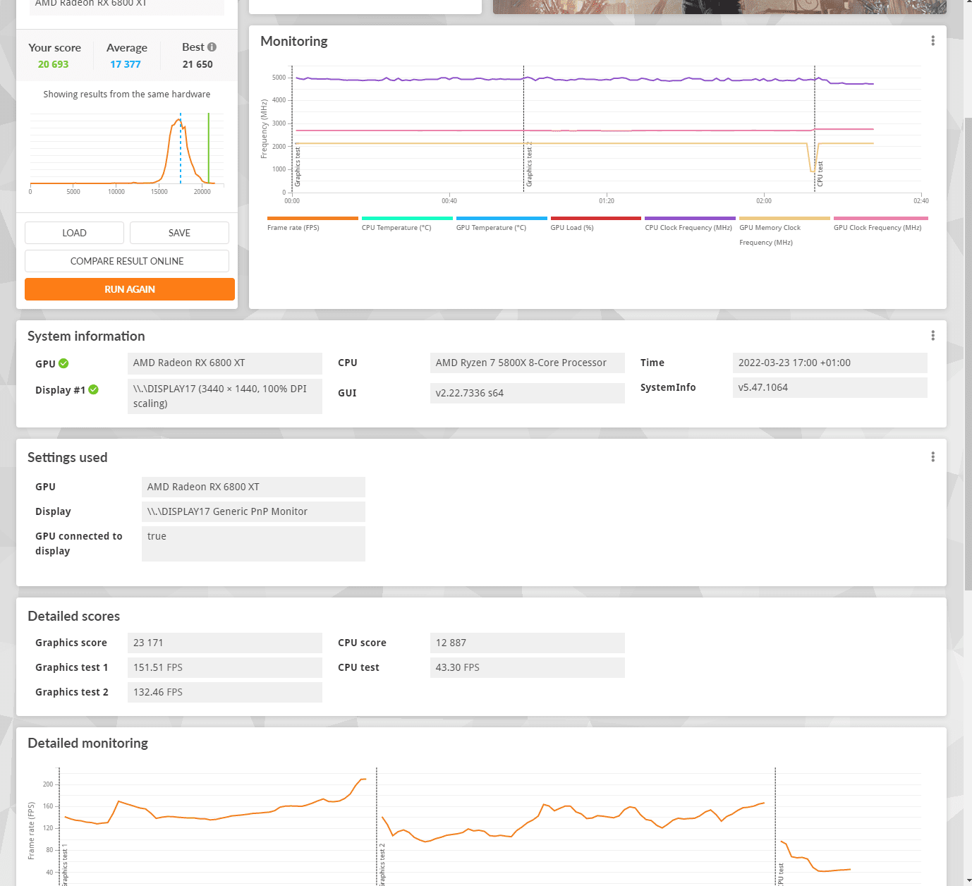Click the average score 17 377

pos(126,64)
